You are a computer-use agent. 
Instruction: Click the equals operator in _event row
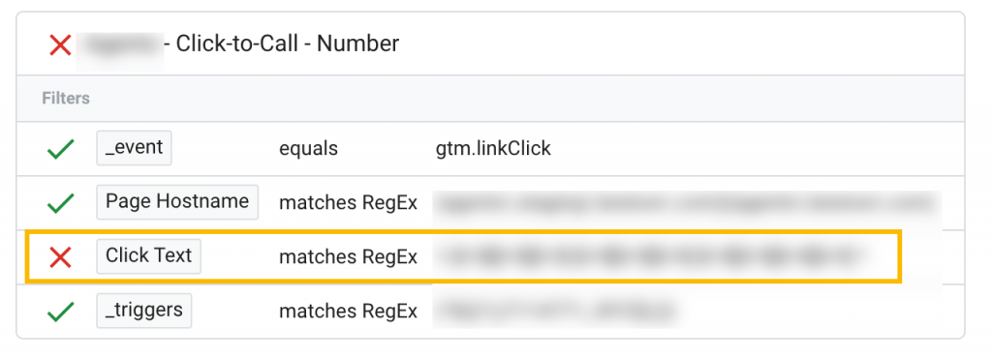pos(309,149)
